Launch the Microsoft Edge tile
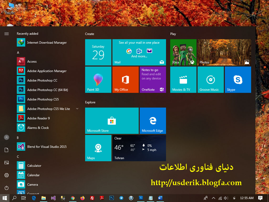This screenshot has height=202, width=269. 153,120
